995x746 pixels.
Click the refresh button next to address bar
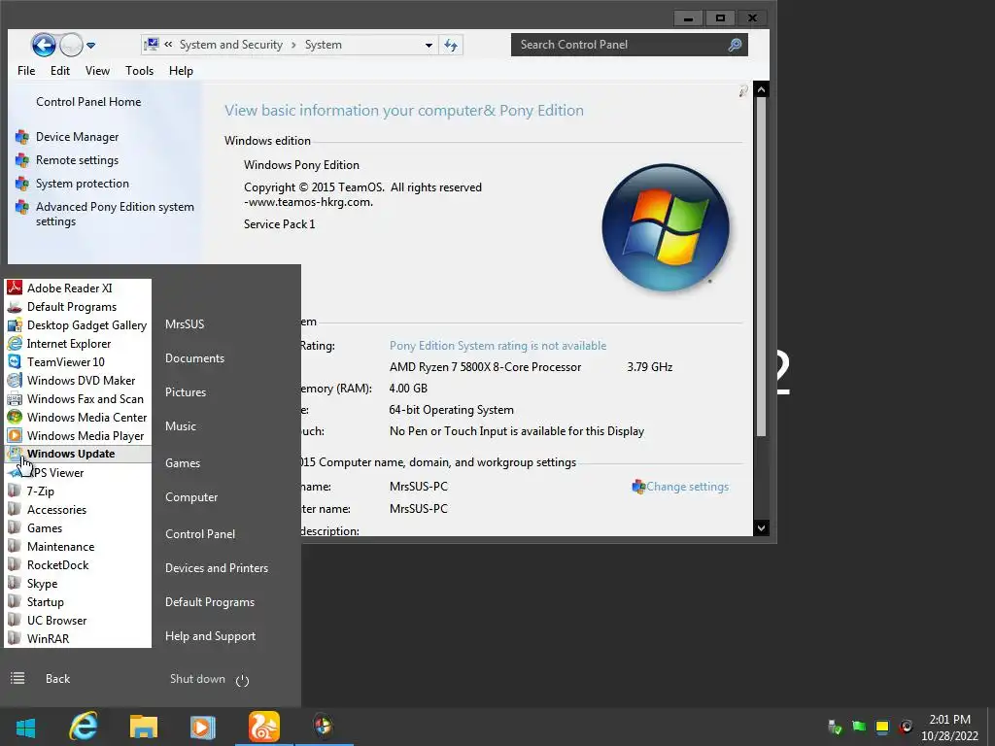tap(451, 45)
